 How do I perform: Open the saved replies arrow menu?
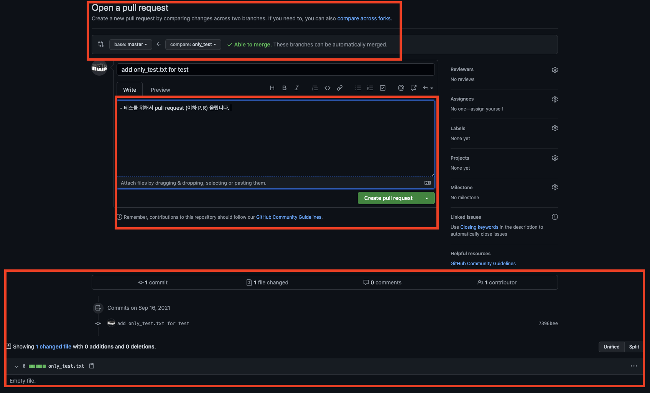point(428,88)
